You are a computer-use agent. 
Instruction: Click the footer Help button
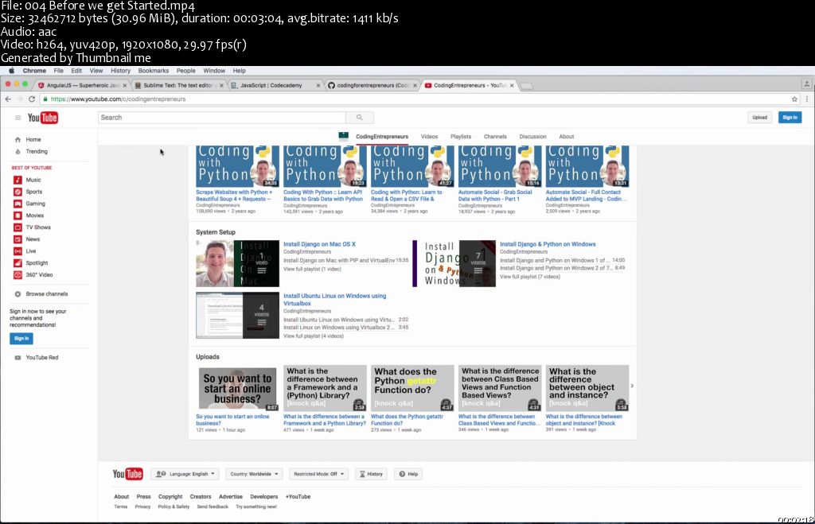pyautogui.click(x=408, y=474)
